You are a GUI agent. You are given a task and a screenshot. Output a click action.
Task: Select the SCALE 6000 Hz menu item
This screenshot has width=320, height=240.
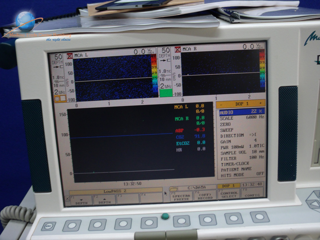point(241,118)
